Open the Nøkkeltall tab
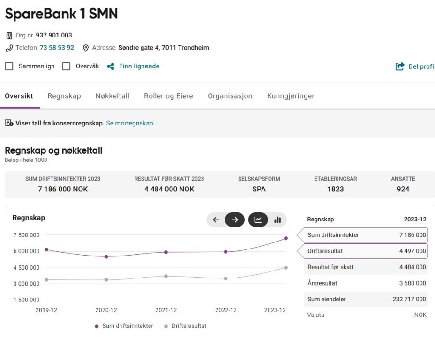The image size is (435, 337). click(x=112, y=96)
